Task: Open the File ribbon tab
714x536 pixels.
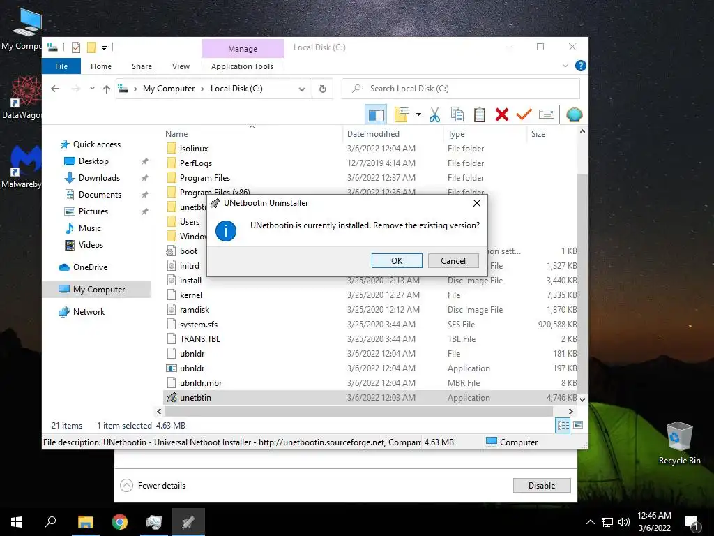Action: coord(61,66)
